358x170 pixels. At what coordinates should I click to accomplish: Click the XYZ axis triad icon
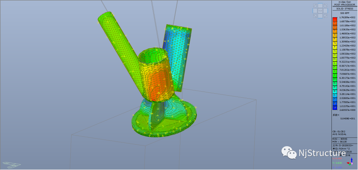point(350,162)
